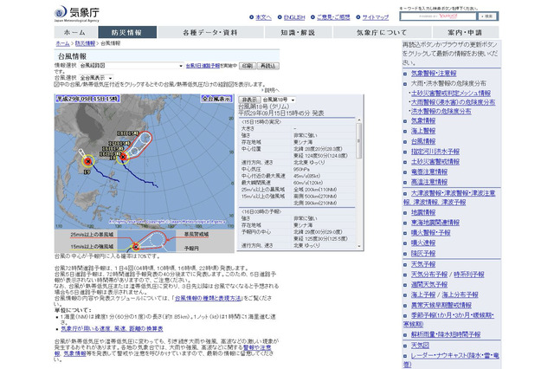Open sidebar link 竜巻注意情報
This screenshot has width=554, height=369.
click(429, 172)
